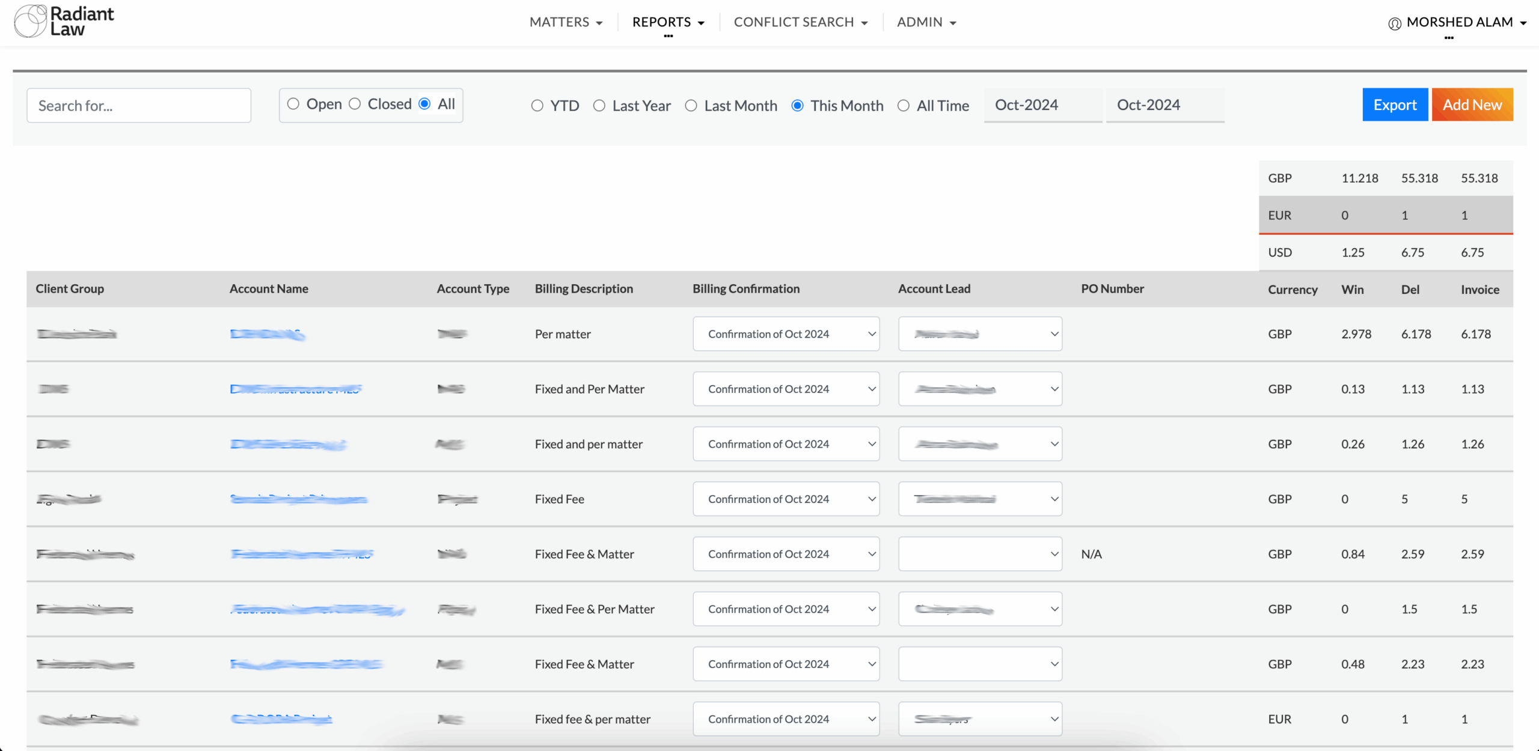Click the GBP summary total row
Image resolution: width=1539 pixels, height=751 pixels.
point(1386,178)
